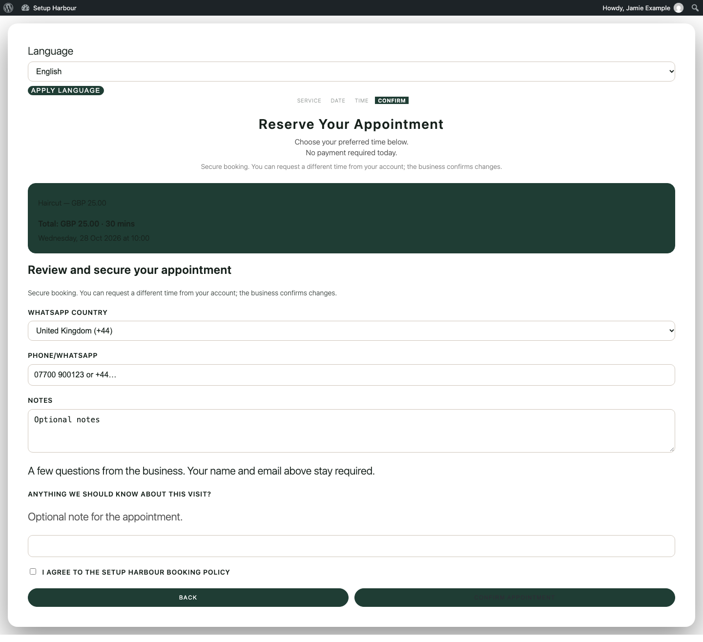This screenshot has width=703, height=642.
Task: Go to the Time step
Action: click(x=362, y=101)
